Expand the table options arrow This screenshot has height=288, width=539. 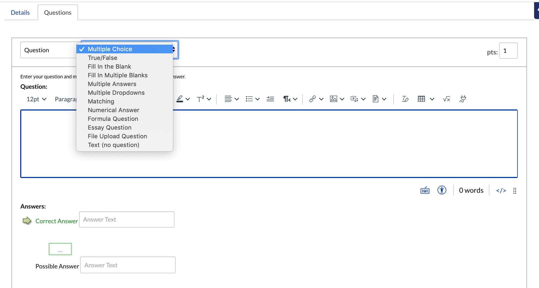pos(432,99)
